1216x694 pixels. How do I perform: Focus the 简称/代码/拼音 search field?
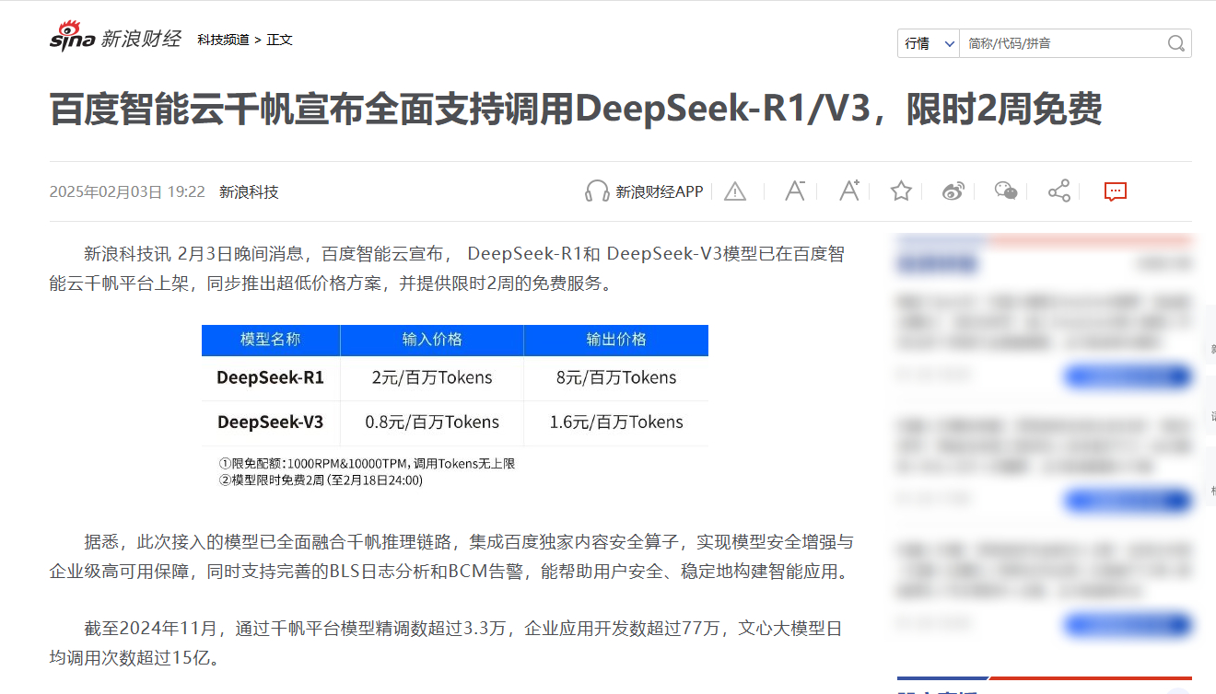1061,43
